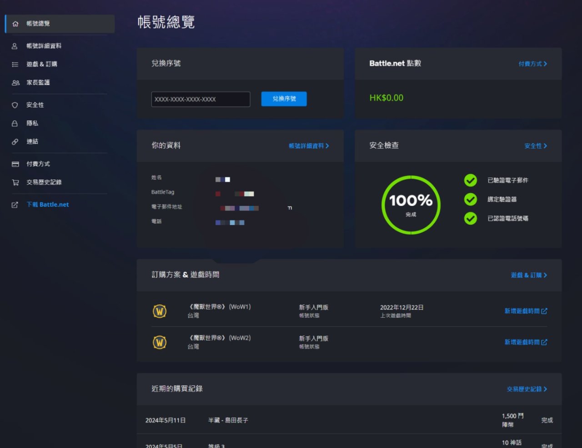
Task: Open 付費方式 link in Battle.net 點數 card
Action: point(533,64)
